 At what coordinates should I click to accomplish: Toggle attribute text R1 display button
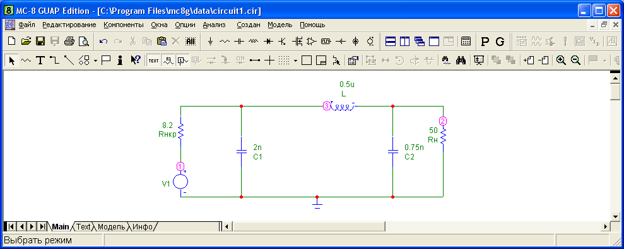click(x=168, y=61)
